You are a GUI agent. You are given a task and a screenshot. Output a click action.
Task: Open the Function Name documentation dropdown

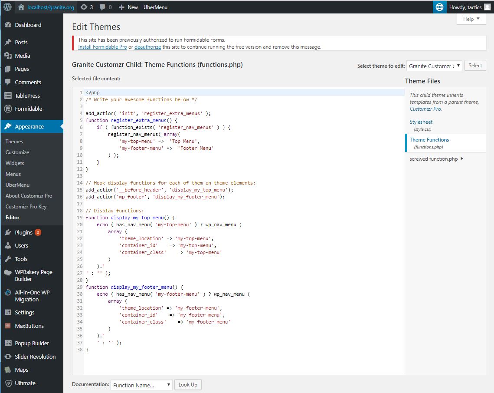point(141,385)
